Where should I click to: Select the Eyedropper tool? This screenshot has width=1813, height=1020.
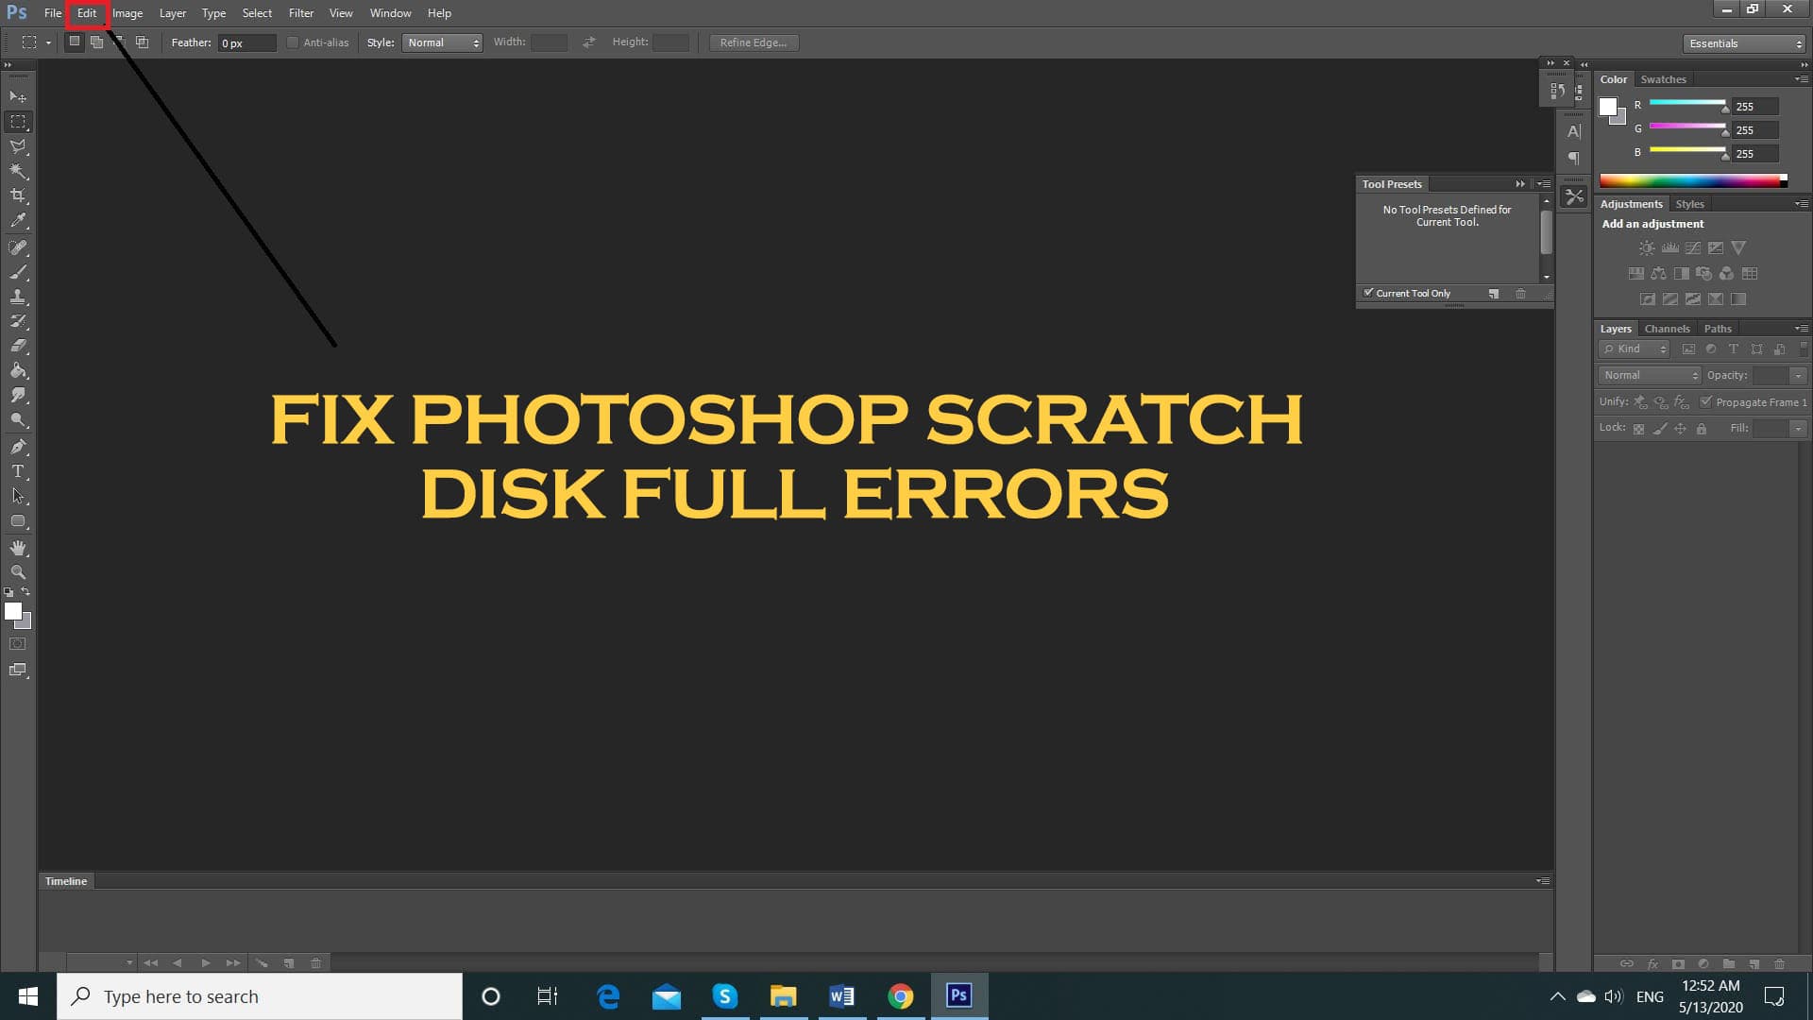click(18, 221)
